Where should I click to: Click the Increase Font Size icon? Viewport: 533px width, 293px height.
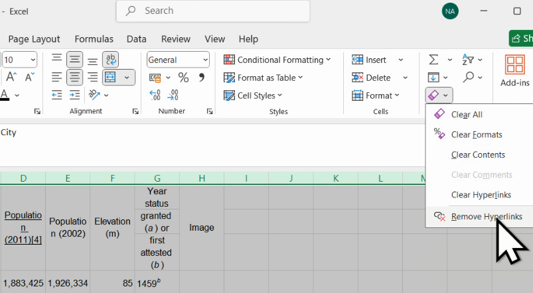point(12,78)
